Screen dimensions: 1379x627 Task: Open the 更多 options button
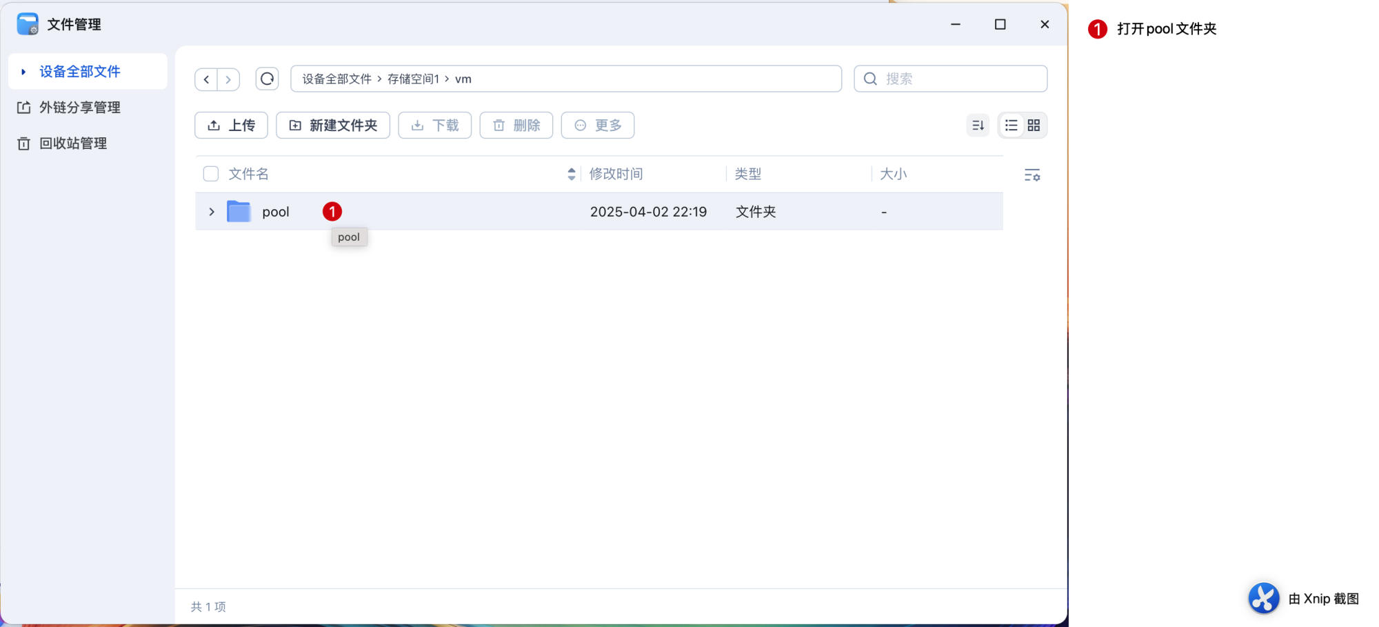tap(597, 126)
